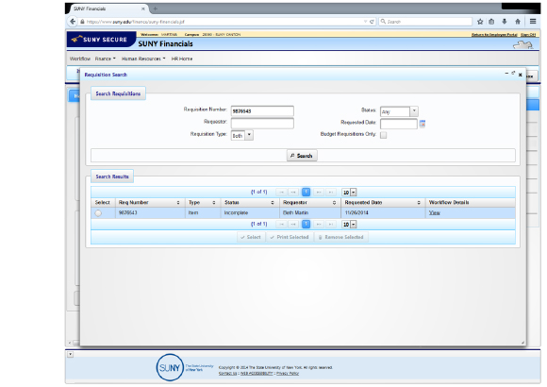Click page 1 in top paginator
Image resolution: width=547 pixels, height=387 pixels.
pyautogui.click(x=306, y=193)
